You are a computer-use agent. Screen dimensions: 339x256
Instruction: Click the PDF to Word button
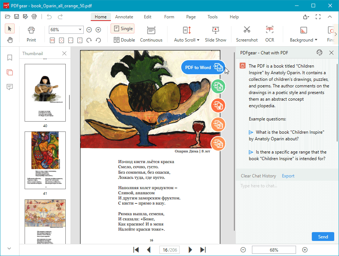[x=203, y=67]
